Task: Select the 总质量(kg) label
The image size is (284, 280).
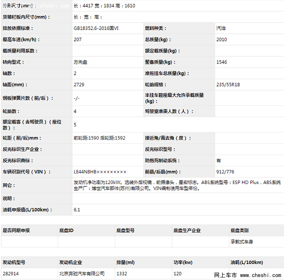Action: pyautogui.click(x=158, y=40)
